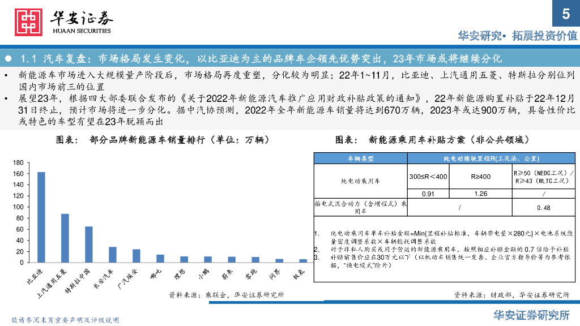Click the table cell R≥50 (NEDC工况)

(543, 177)
